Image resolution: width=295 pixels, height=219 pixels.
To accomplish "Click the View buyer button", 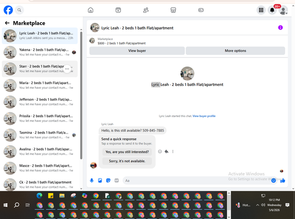I will [137, 51].
